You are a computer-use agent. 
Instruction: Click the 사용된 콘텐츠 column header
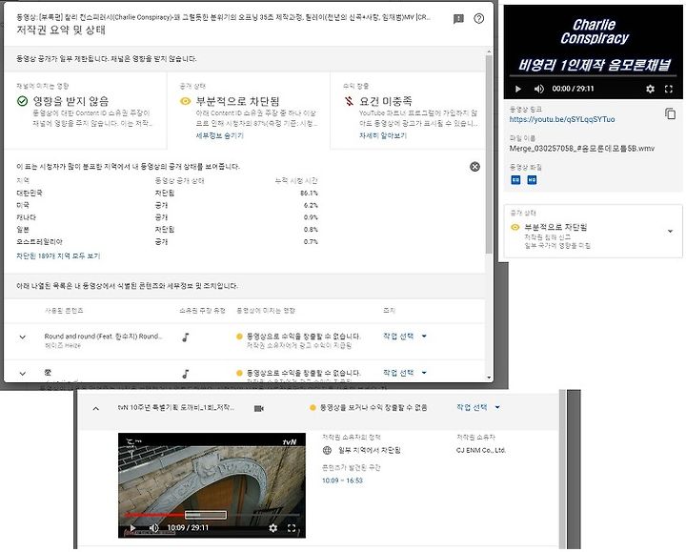[x=64, y=311]
